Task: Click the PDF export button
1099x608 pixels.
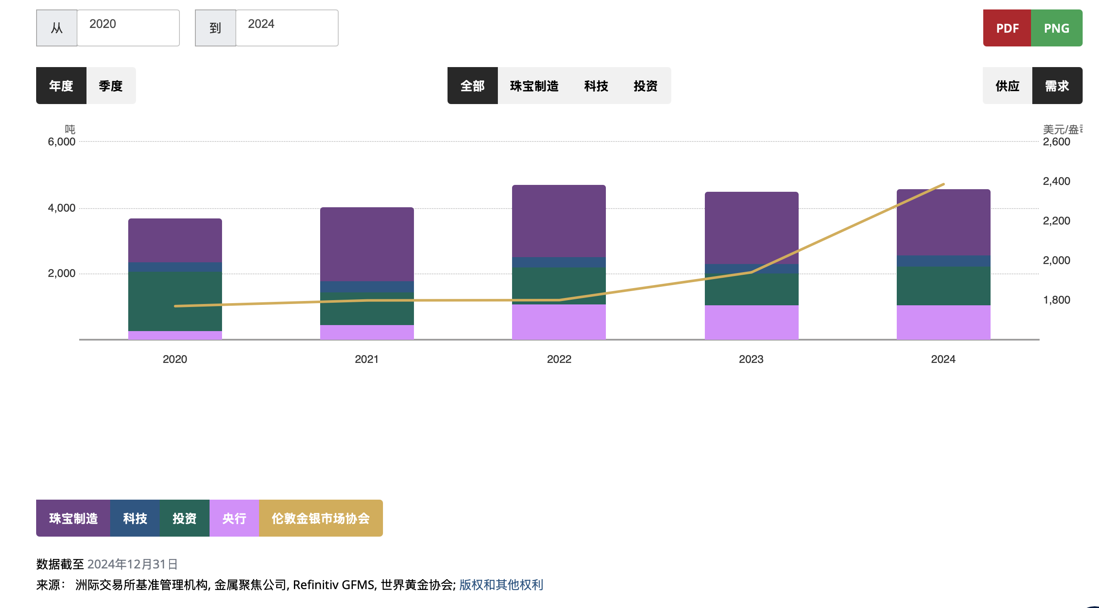Action: [1006, 28]
